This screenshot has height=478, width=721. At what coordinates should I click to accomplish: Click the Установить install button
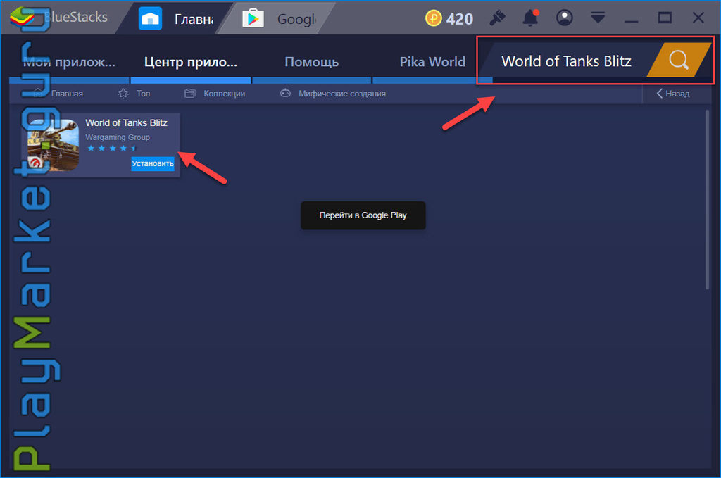153,163
